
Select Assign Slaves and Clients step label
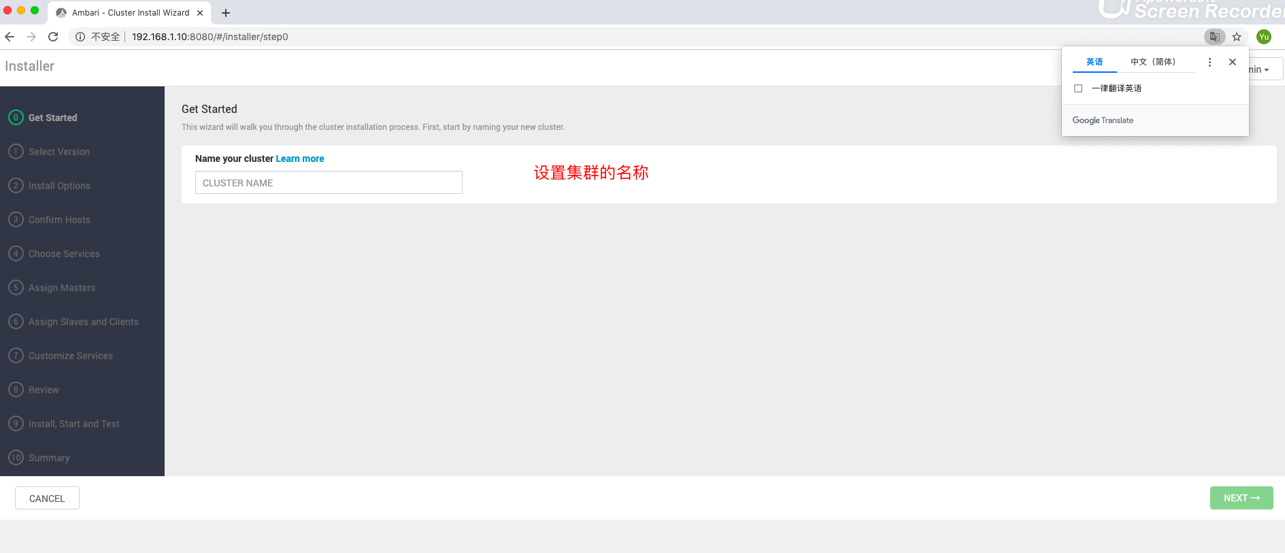click(x=84, y=322)
